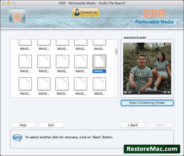184x156 pixels.
Task: Click the Contact us button
Action: tap(85, 12)
